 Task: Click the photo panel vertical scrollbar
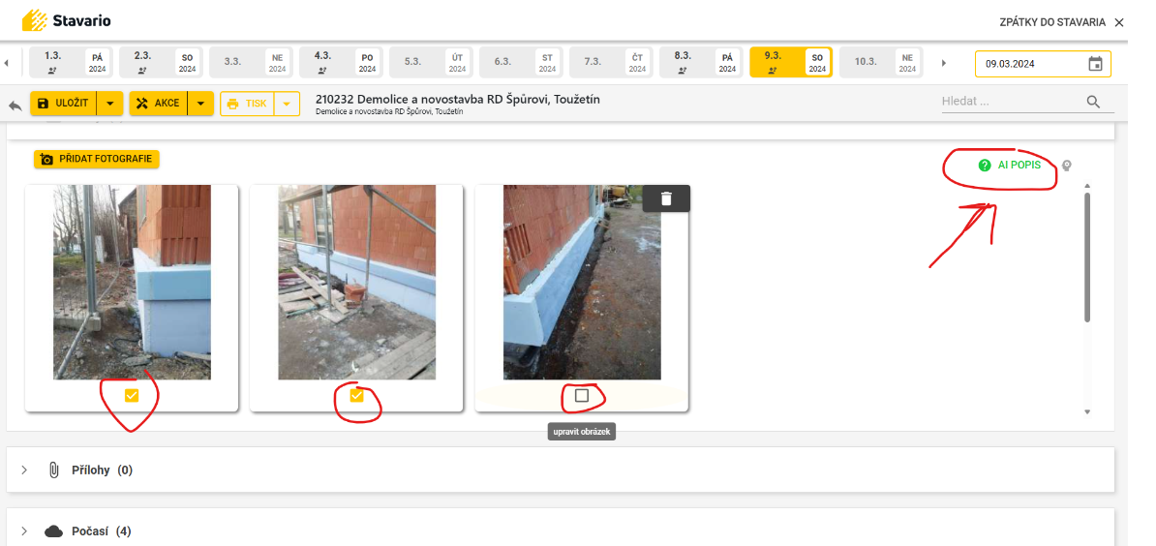[1087, 257]
